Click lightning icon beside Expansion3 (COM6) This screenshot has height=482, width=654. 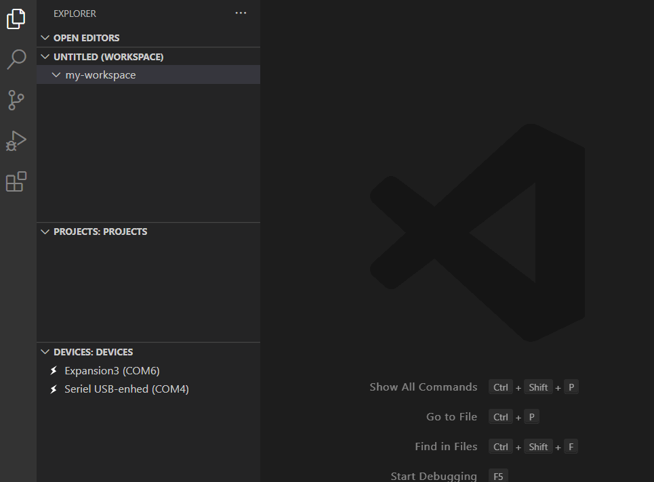coord(54,371)
